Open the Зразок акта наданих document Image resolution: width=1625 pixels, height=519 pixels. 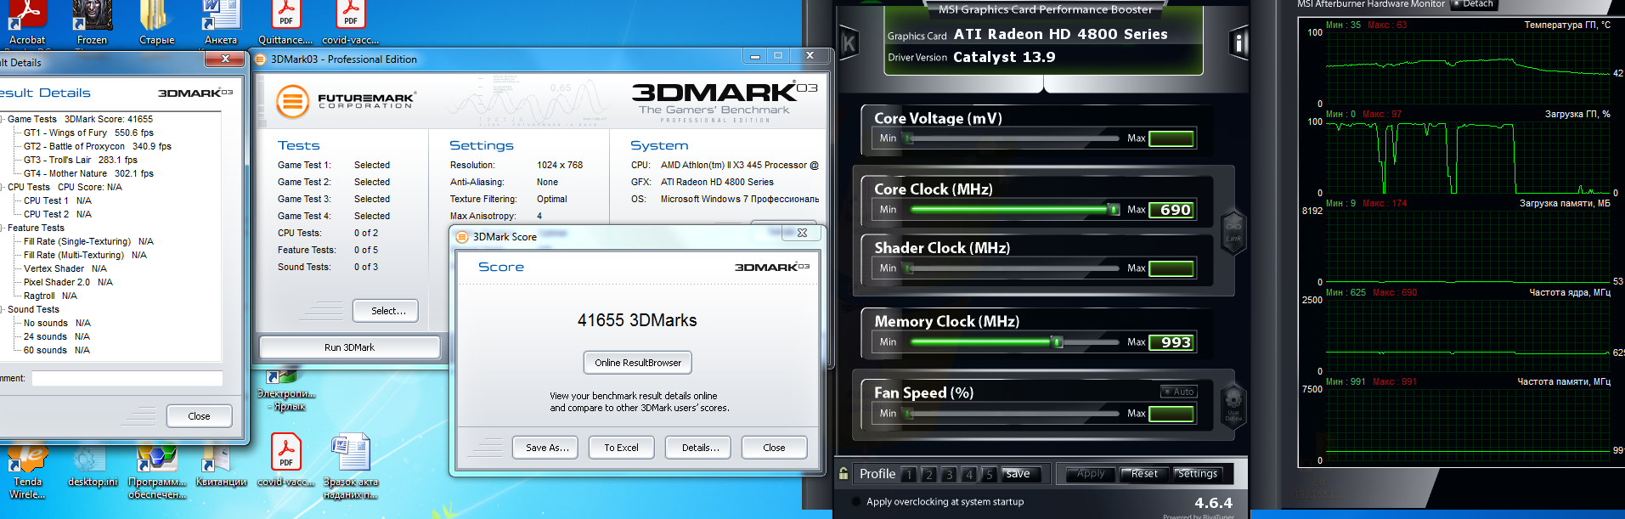pyautogui.click(x=350, y=465)
